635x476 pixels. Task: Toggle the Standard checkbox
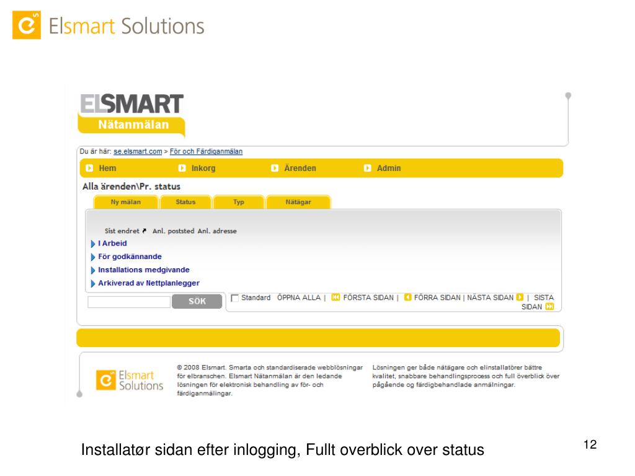[x=234, y=298]
